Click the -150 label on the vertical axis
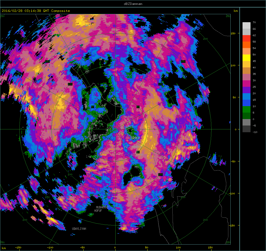The width and height of the screenshot is (266, 251). [x=232, y=225]
